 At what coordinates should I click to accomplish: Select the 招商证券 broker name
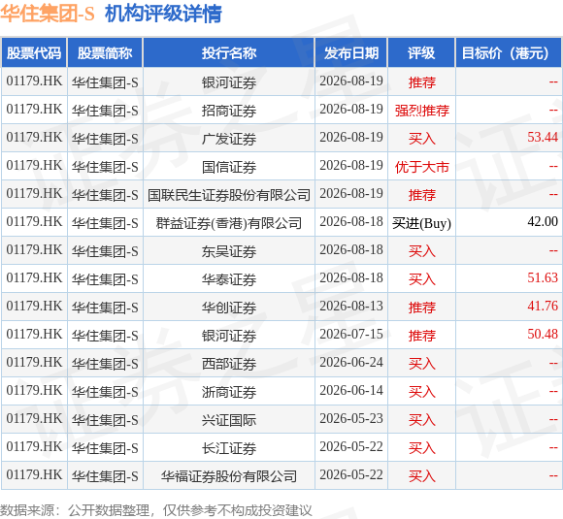tap(229, 111)
